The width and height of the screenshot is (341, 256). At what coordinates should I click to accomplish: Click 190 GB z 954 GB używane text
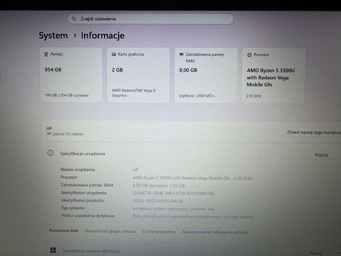pyautogui.click(x=67, y=95)
